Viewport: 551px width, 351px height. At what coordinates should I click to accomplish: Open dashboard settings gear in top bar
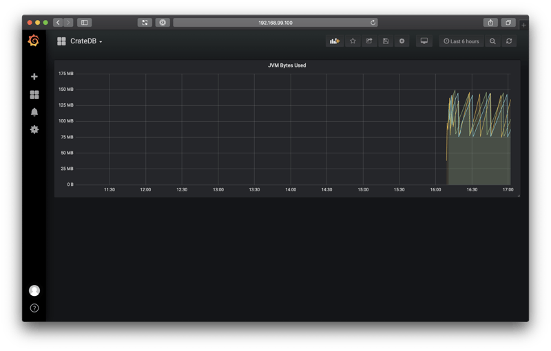[402, 41]
